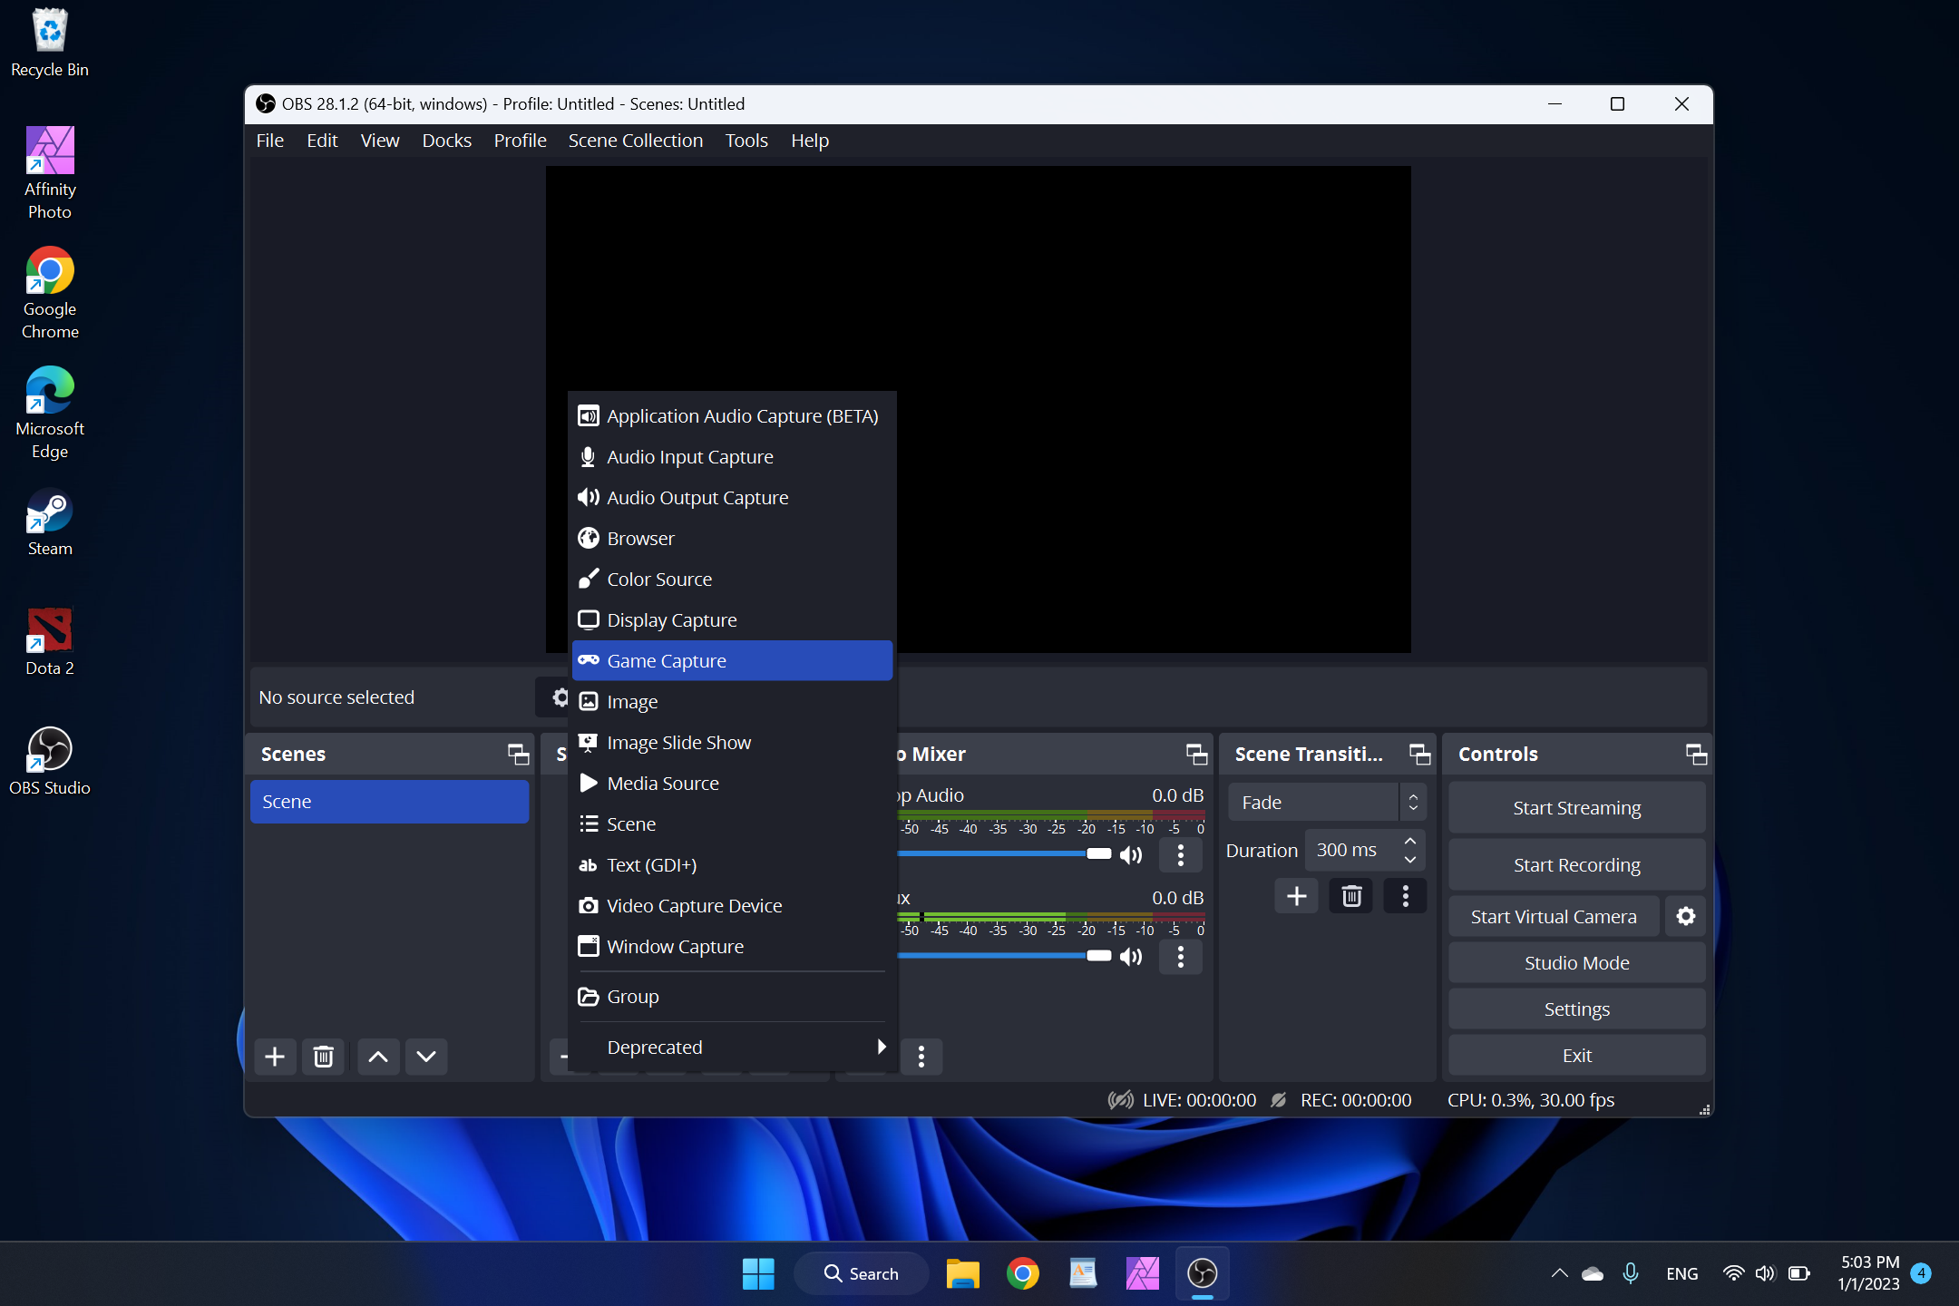This screenshot has height=1306, width=1959.
Task: Open Steam desktop shortcut
Action: tap(50, 523)
